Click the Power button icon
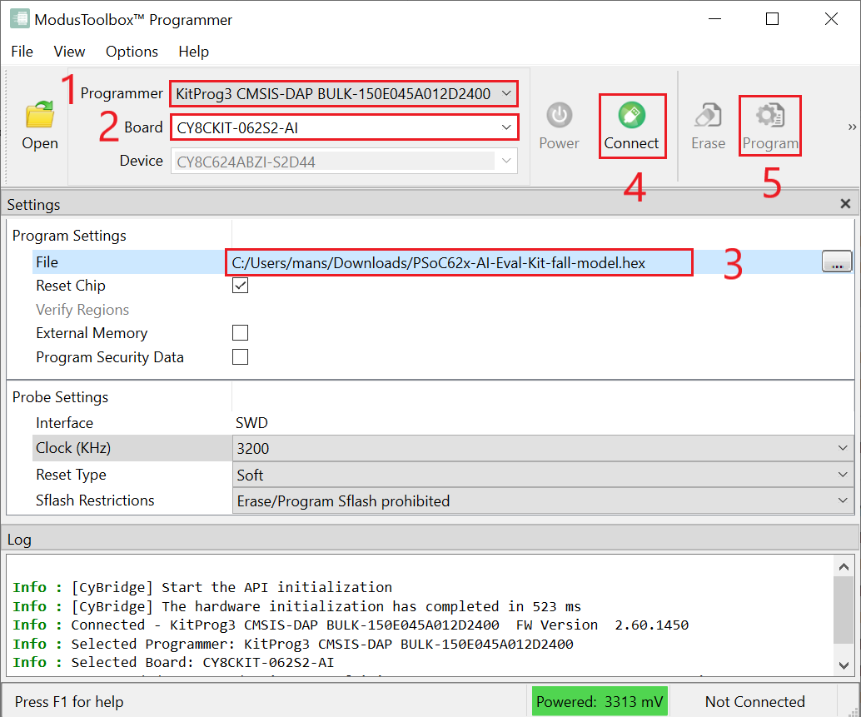The width and height of the screenshot is (861, 717). pos(559,115)
